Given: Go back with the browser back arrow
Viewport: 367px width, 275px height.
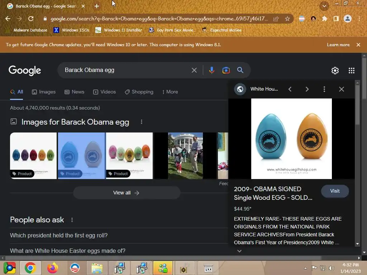Looking at the screenshot, I should coord(8,19).
